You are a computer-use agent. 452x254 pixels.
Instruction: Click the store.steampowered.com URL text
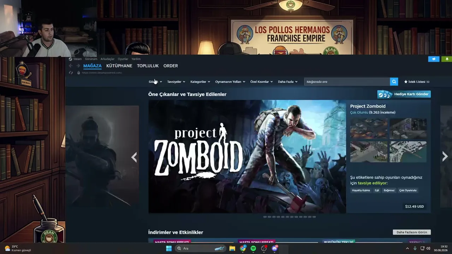(102, 73)
